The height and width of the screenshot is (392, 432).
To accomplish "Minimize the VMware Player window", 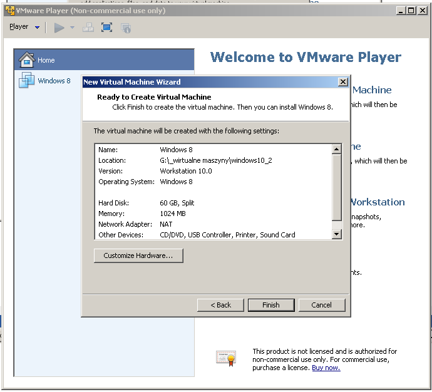I will [x=401, y=11].
